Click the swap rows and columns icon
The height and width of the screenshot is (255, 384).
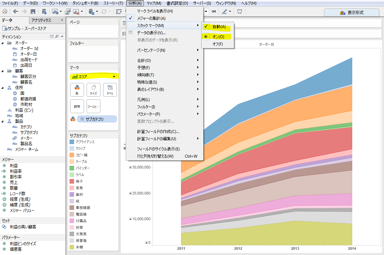point(119,12)
